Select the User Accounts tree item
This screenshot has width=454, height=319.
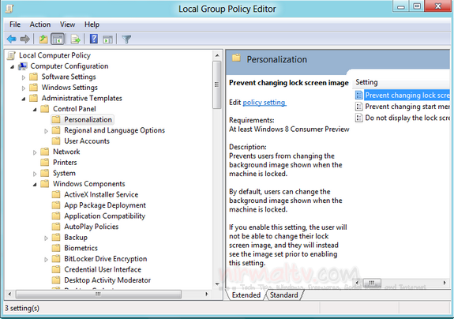click(x=87, y=141)
